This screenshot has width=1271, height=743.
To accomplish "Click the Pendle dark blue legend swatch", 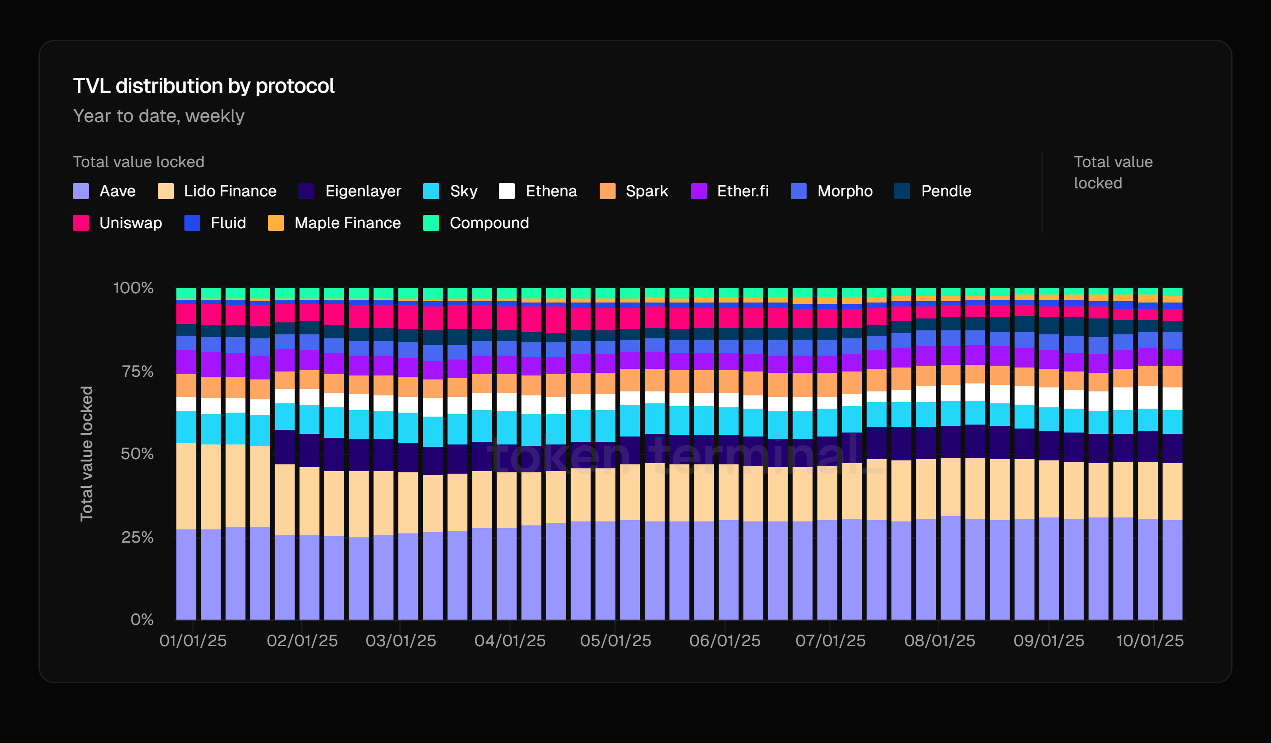I will [x=902, y=191].
